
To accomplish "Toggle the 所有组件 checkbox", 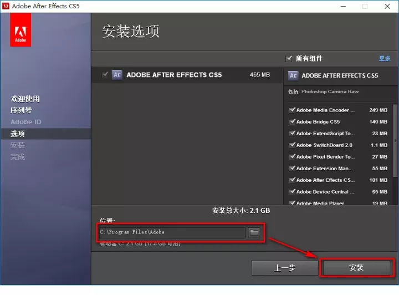I will pos(289,58).
